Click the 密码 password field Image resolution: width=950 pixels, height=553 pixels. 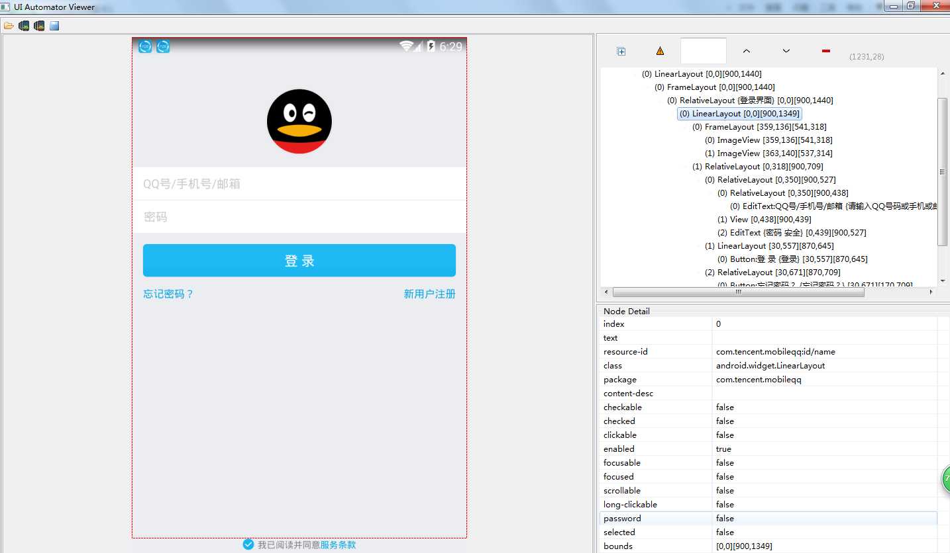tap(299, 217)
